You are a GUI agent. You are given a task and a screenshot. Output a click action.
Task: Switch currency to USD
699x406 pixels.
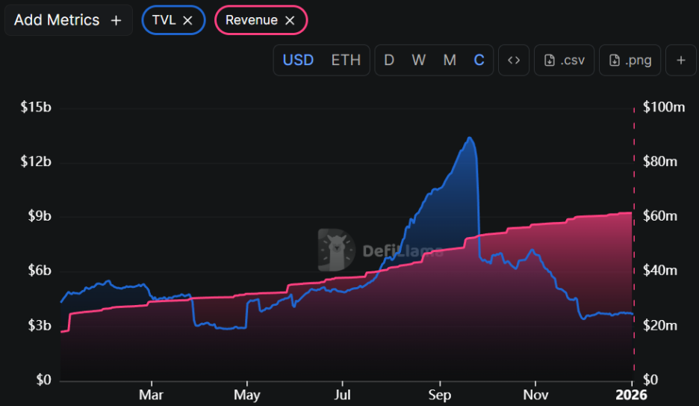click(298, 61)
